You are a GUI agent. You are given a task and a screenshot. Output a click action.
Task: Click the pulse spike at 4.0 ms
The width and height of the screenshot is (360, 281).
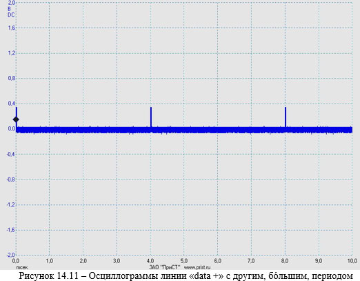click(151, 117)
